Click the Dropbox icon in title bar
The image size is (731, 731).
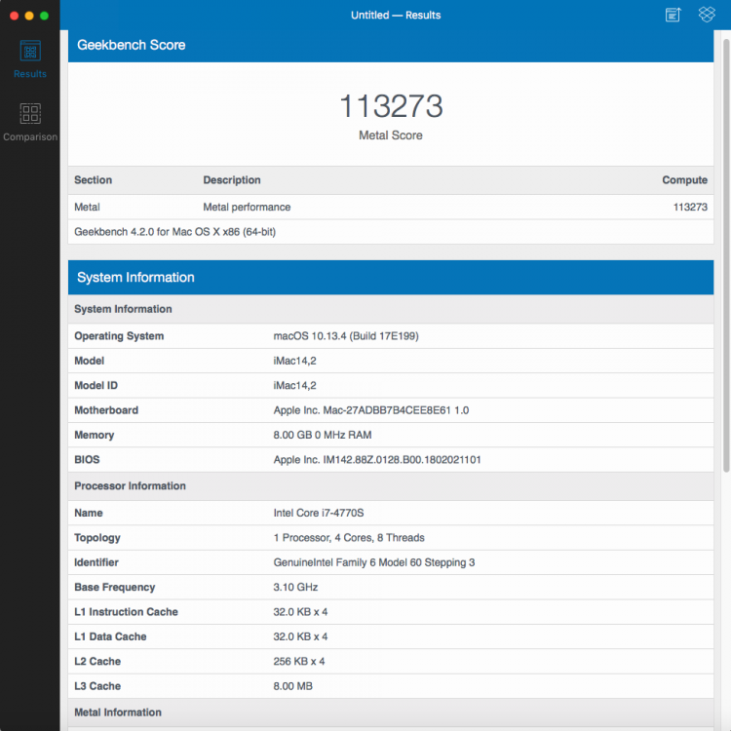click(707, 15)
